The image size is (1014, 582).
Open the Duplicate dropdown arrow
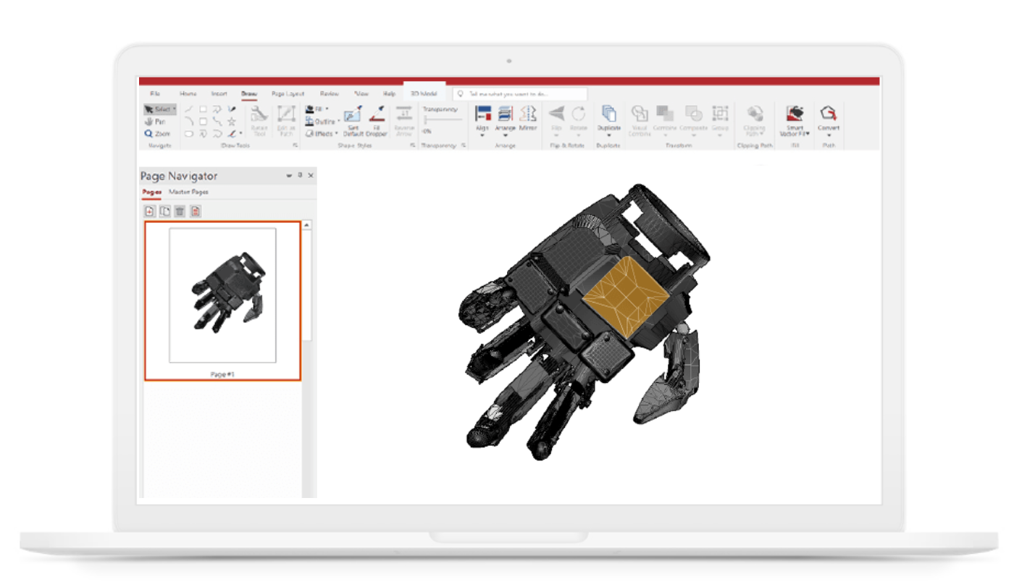tap(608, 135)
